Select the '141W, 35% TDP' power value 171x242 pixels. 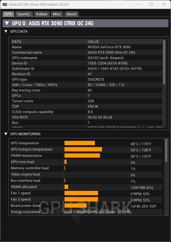click(143, 206)
